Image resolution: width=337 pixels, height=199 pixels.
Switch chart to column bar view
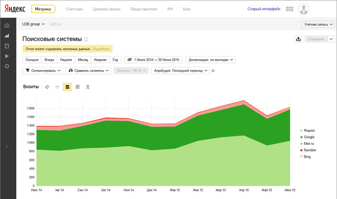pos(77,87)
